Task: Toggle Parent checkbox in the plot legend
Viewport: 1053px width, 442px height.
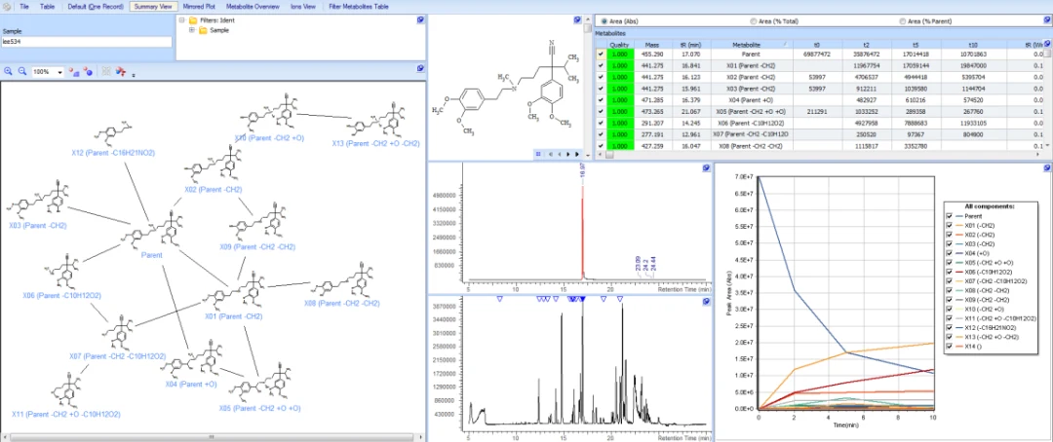Action: [x=949, y=216]
